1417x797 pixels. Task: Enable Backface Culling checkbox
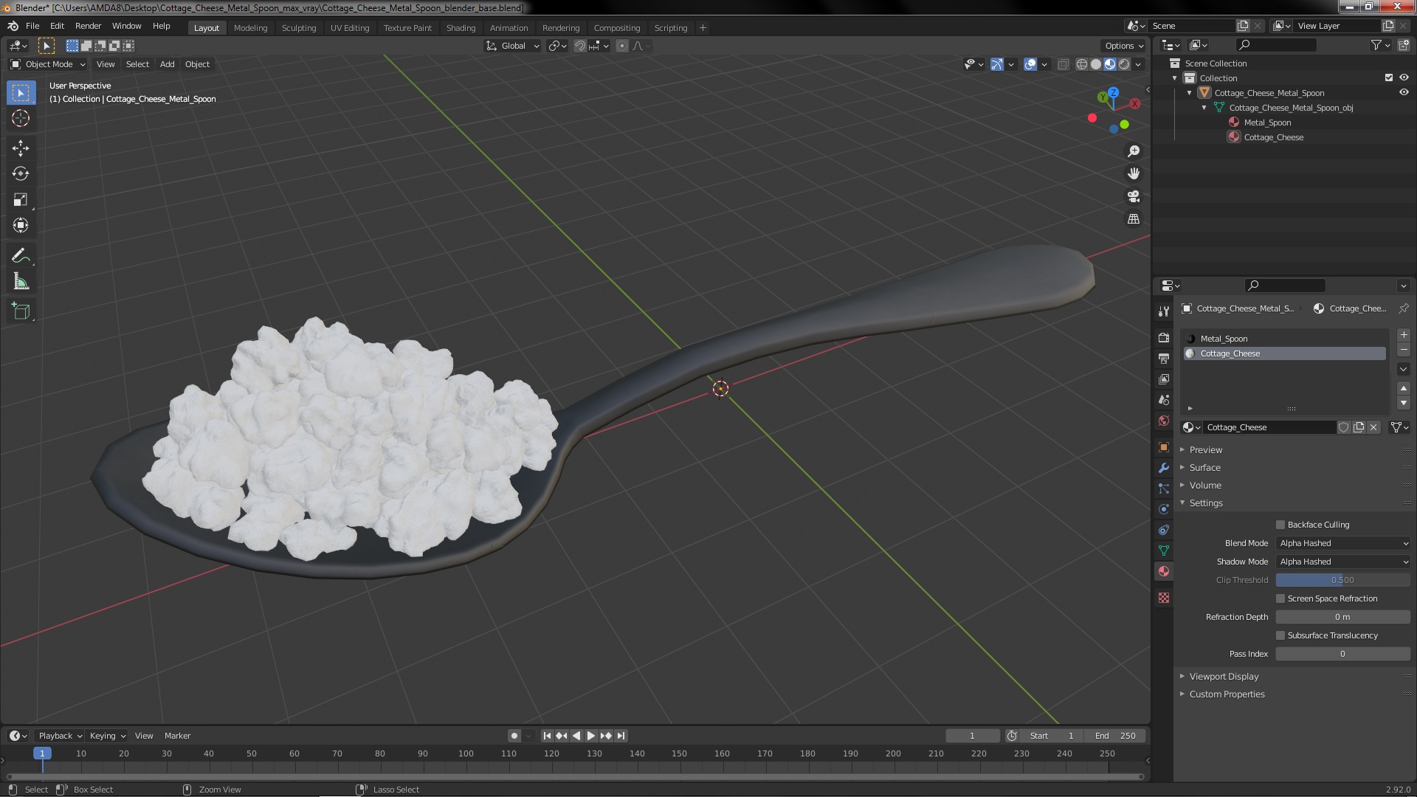pos(1280,525)
